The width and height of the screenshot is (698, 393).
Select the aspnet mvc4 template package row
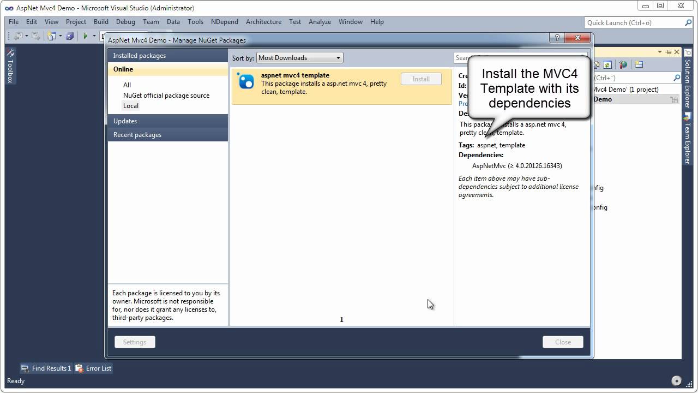tap(342, 86)
